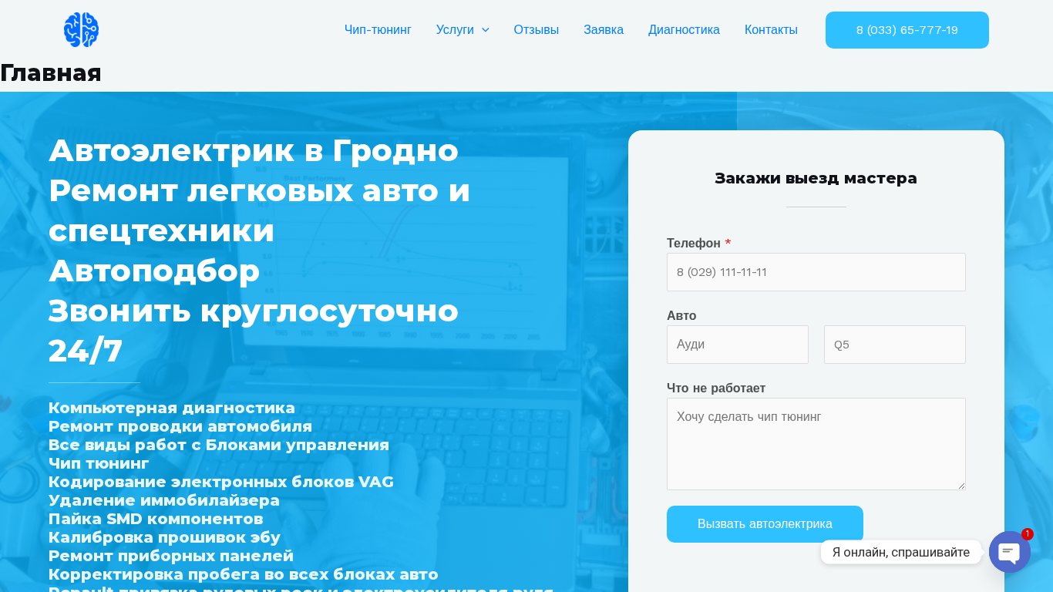Submit with Вызвать автоэлектрика button
Image resolution: width=1053 pixels, height=592 pixels.
point(765,524)
